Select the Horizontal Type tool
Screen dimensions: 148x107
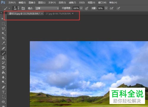3,92
